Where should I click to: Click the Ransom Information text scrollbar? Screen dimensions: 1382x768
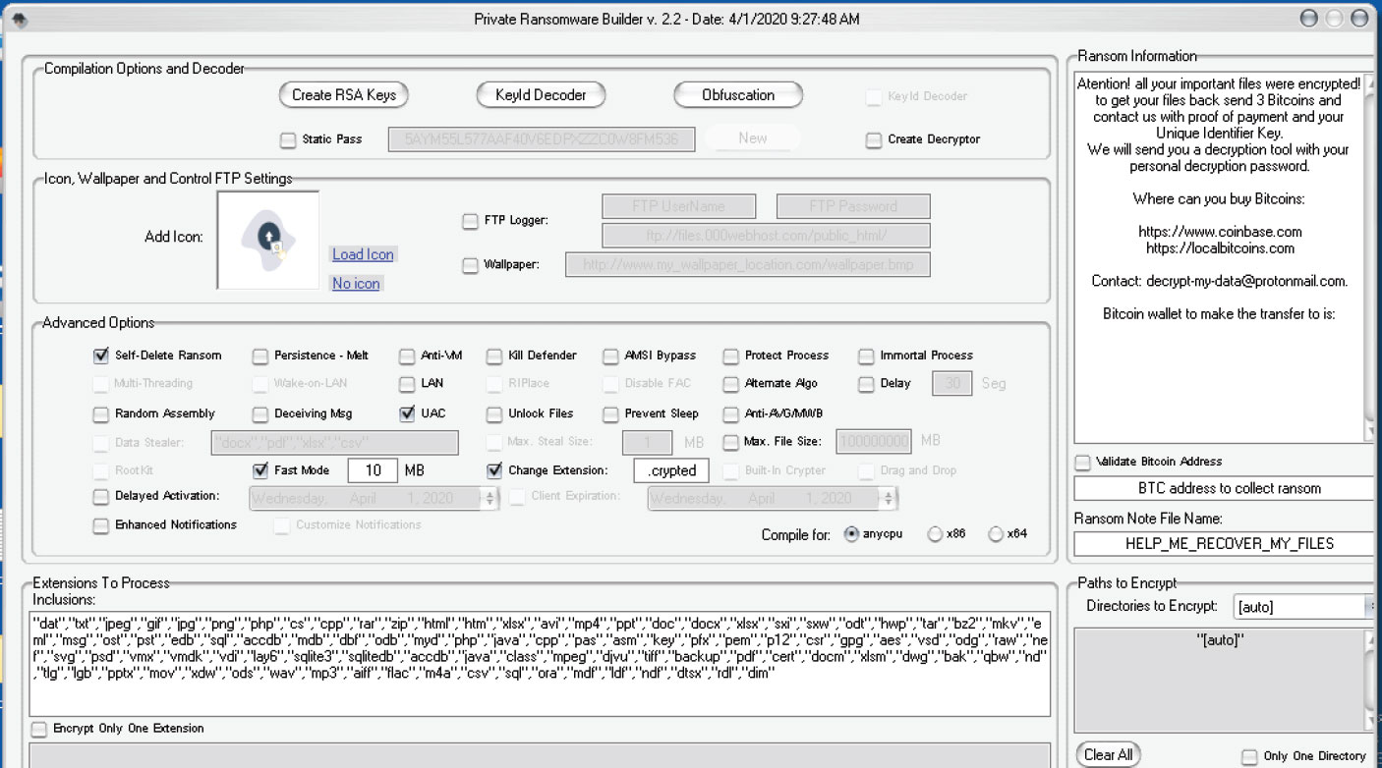(x=1368, y=255)
